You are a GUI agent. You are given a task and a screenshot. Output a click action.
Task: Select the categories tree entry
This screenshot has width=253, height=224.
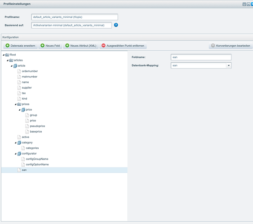tap(32, 148)
